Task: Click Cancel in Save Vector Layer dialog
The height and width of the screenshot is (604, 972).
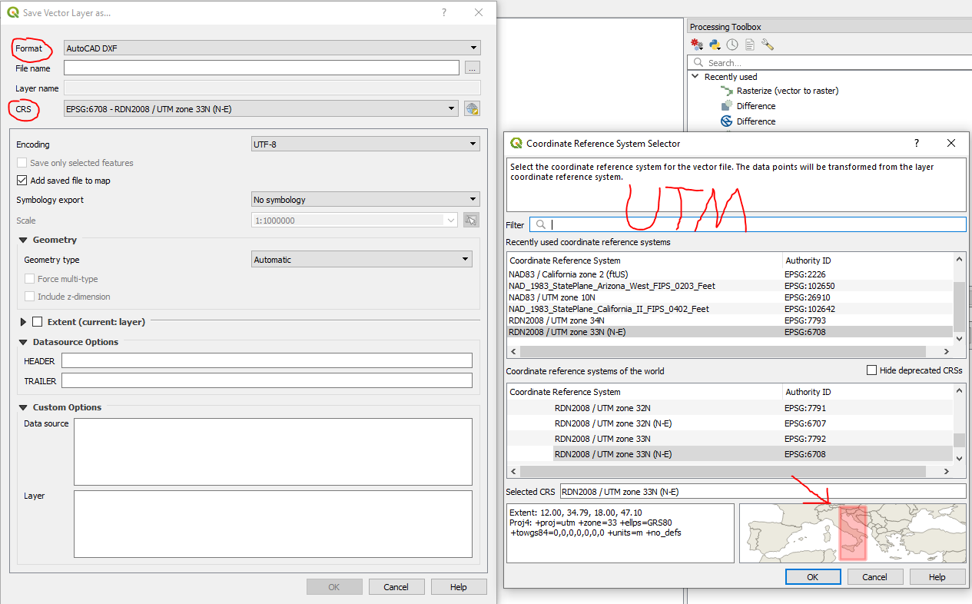Action: 396,587
